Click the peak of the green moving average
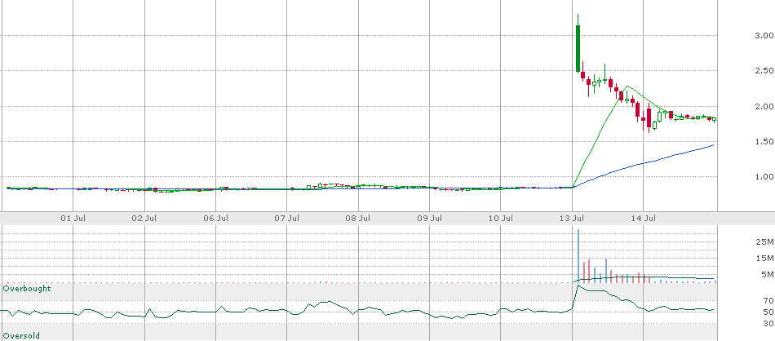The image size is (775, 341). 627,86
